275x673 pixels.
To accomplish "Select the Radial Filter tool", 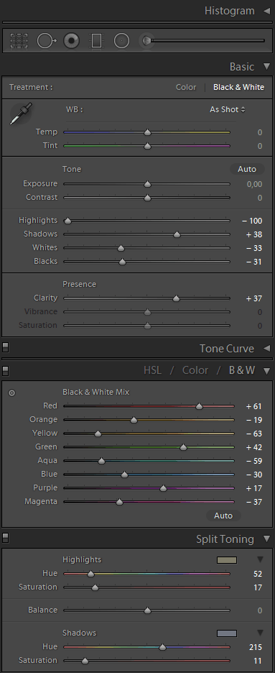I will click(121, 41).
